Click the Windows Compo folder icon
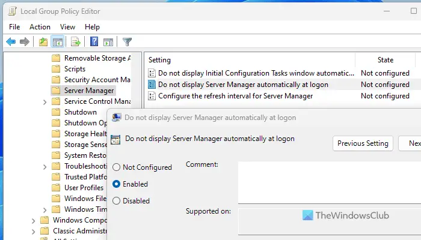 click(45, 220)
